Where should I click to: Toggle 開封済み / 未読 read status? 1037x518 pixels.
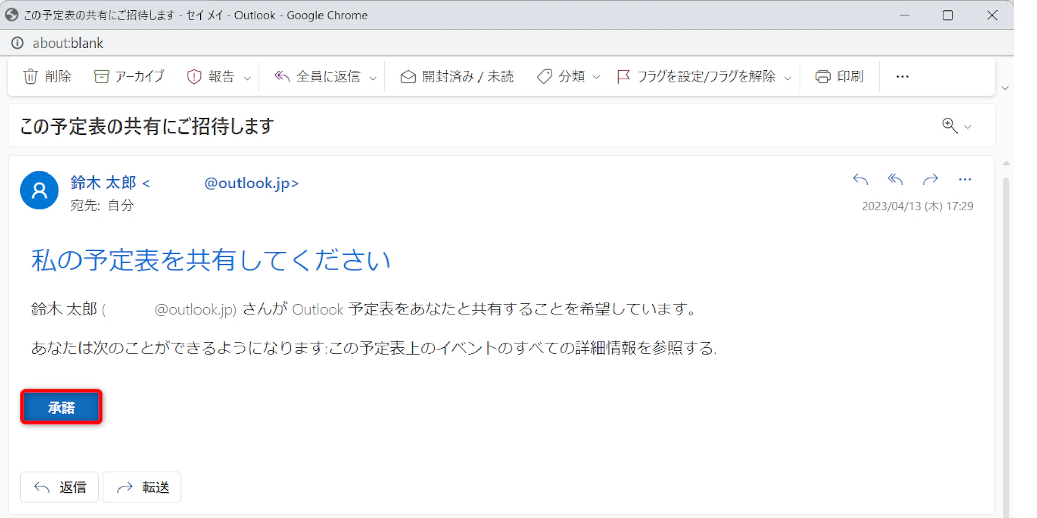pyautogui.click(x=457, y=77)
